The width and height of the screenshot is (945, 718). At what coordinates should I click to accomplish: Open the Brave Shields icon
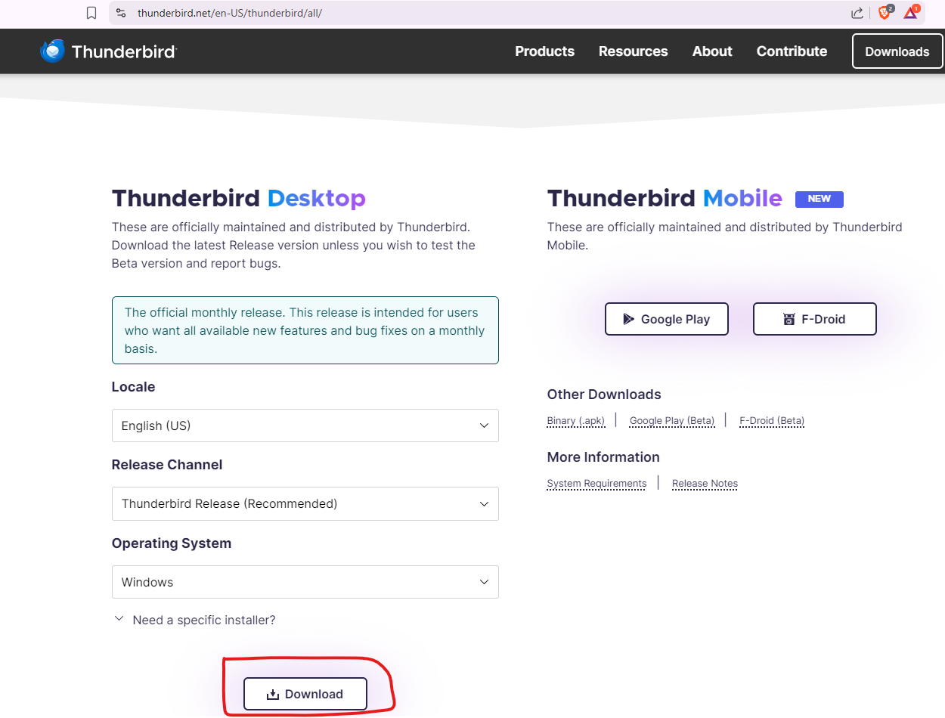[x=885, y=13]
